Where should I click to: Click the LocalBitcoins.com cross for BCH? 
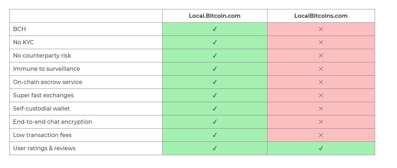(x=321, y=29)
